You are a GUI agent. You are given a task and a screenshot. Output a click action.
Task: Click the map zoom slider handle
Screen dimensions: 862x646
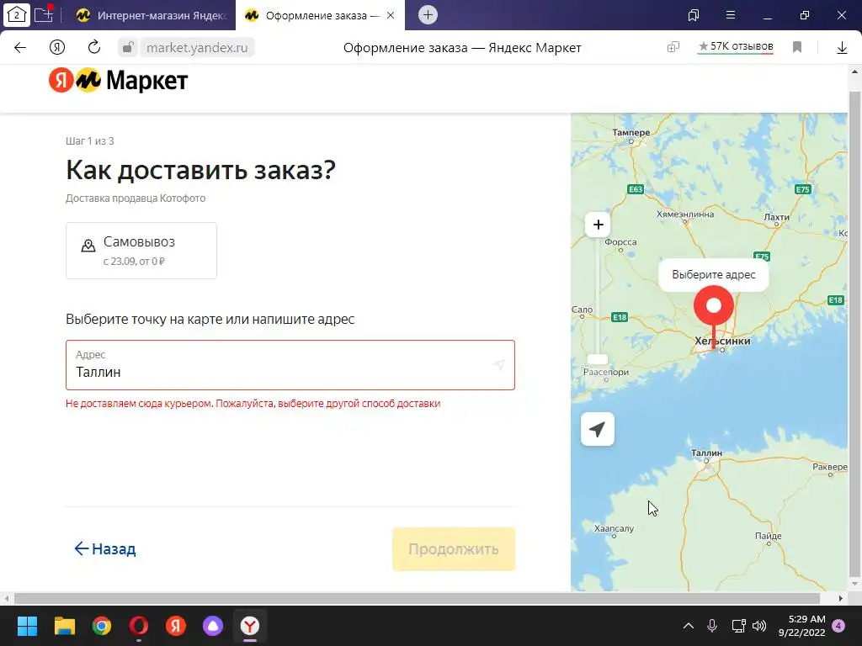[598, 359]
